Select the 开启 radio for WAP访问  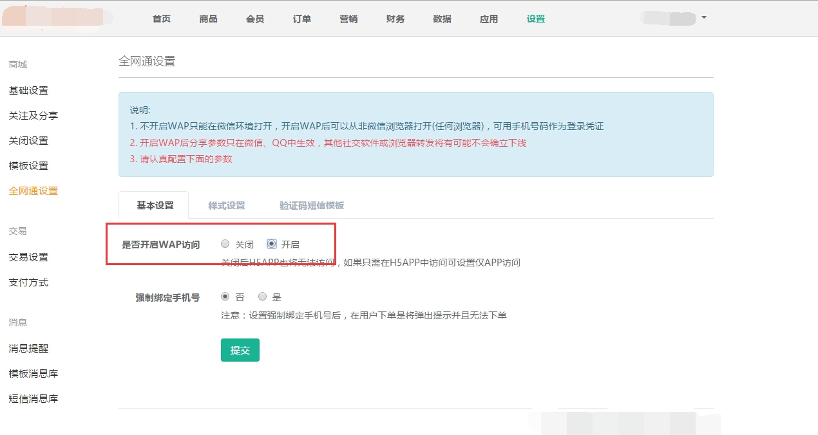tap(272, 244)
